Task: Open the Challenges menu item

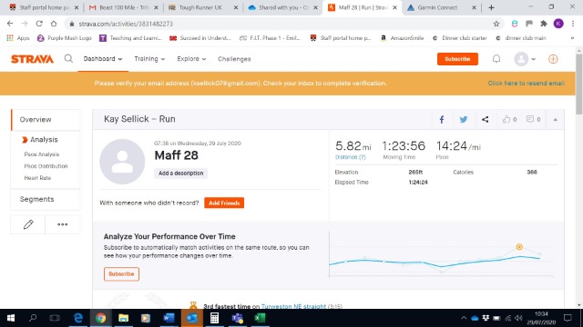Action: 234,59
